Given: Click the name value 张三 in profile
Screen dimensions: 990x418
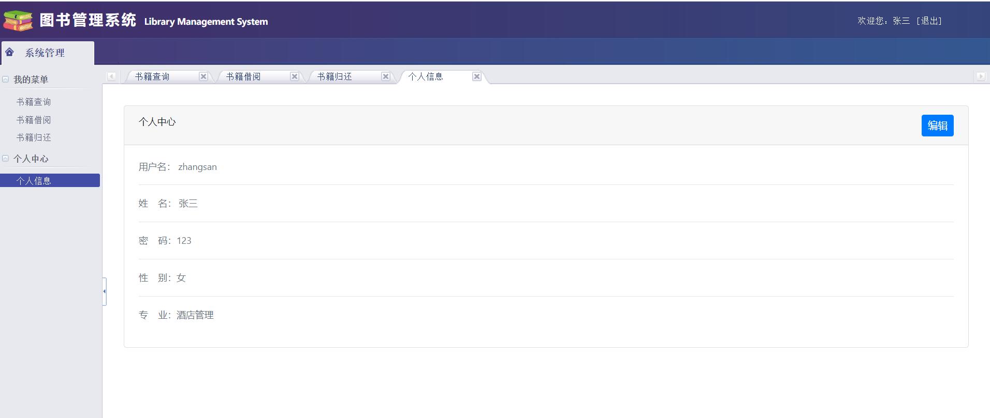Looking at the screenshot, I should pyautogui.click(x=188, y=204).
